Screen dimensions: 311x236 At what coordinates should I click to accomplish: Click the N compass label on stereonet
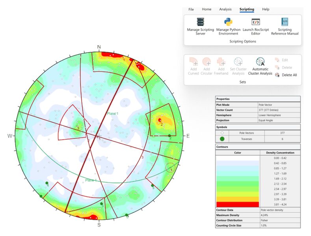pyautogui.click(x=99, y=47)
